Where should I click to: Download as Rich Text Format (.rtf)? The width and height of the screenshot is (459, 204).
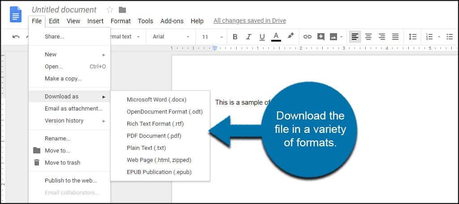click(x=160, y=124)
